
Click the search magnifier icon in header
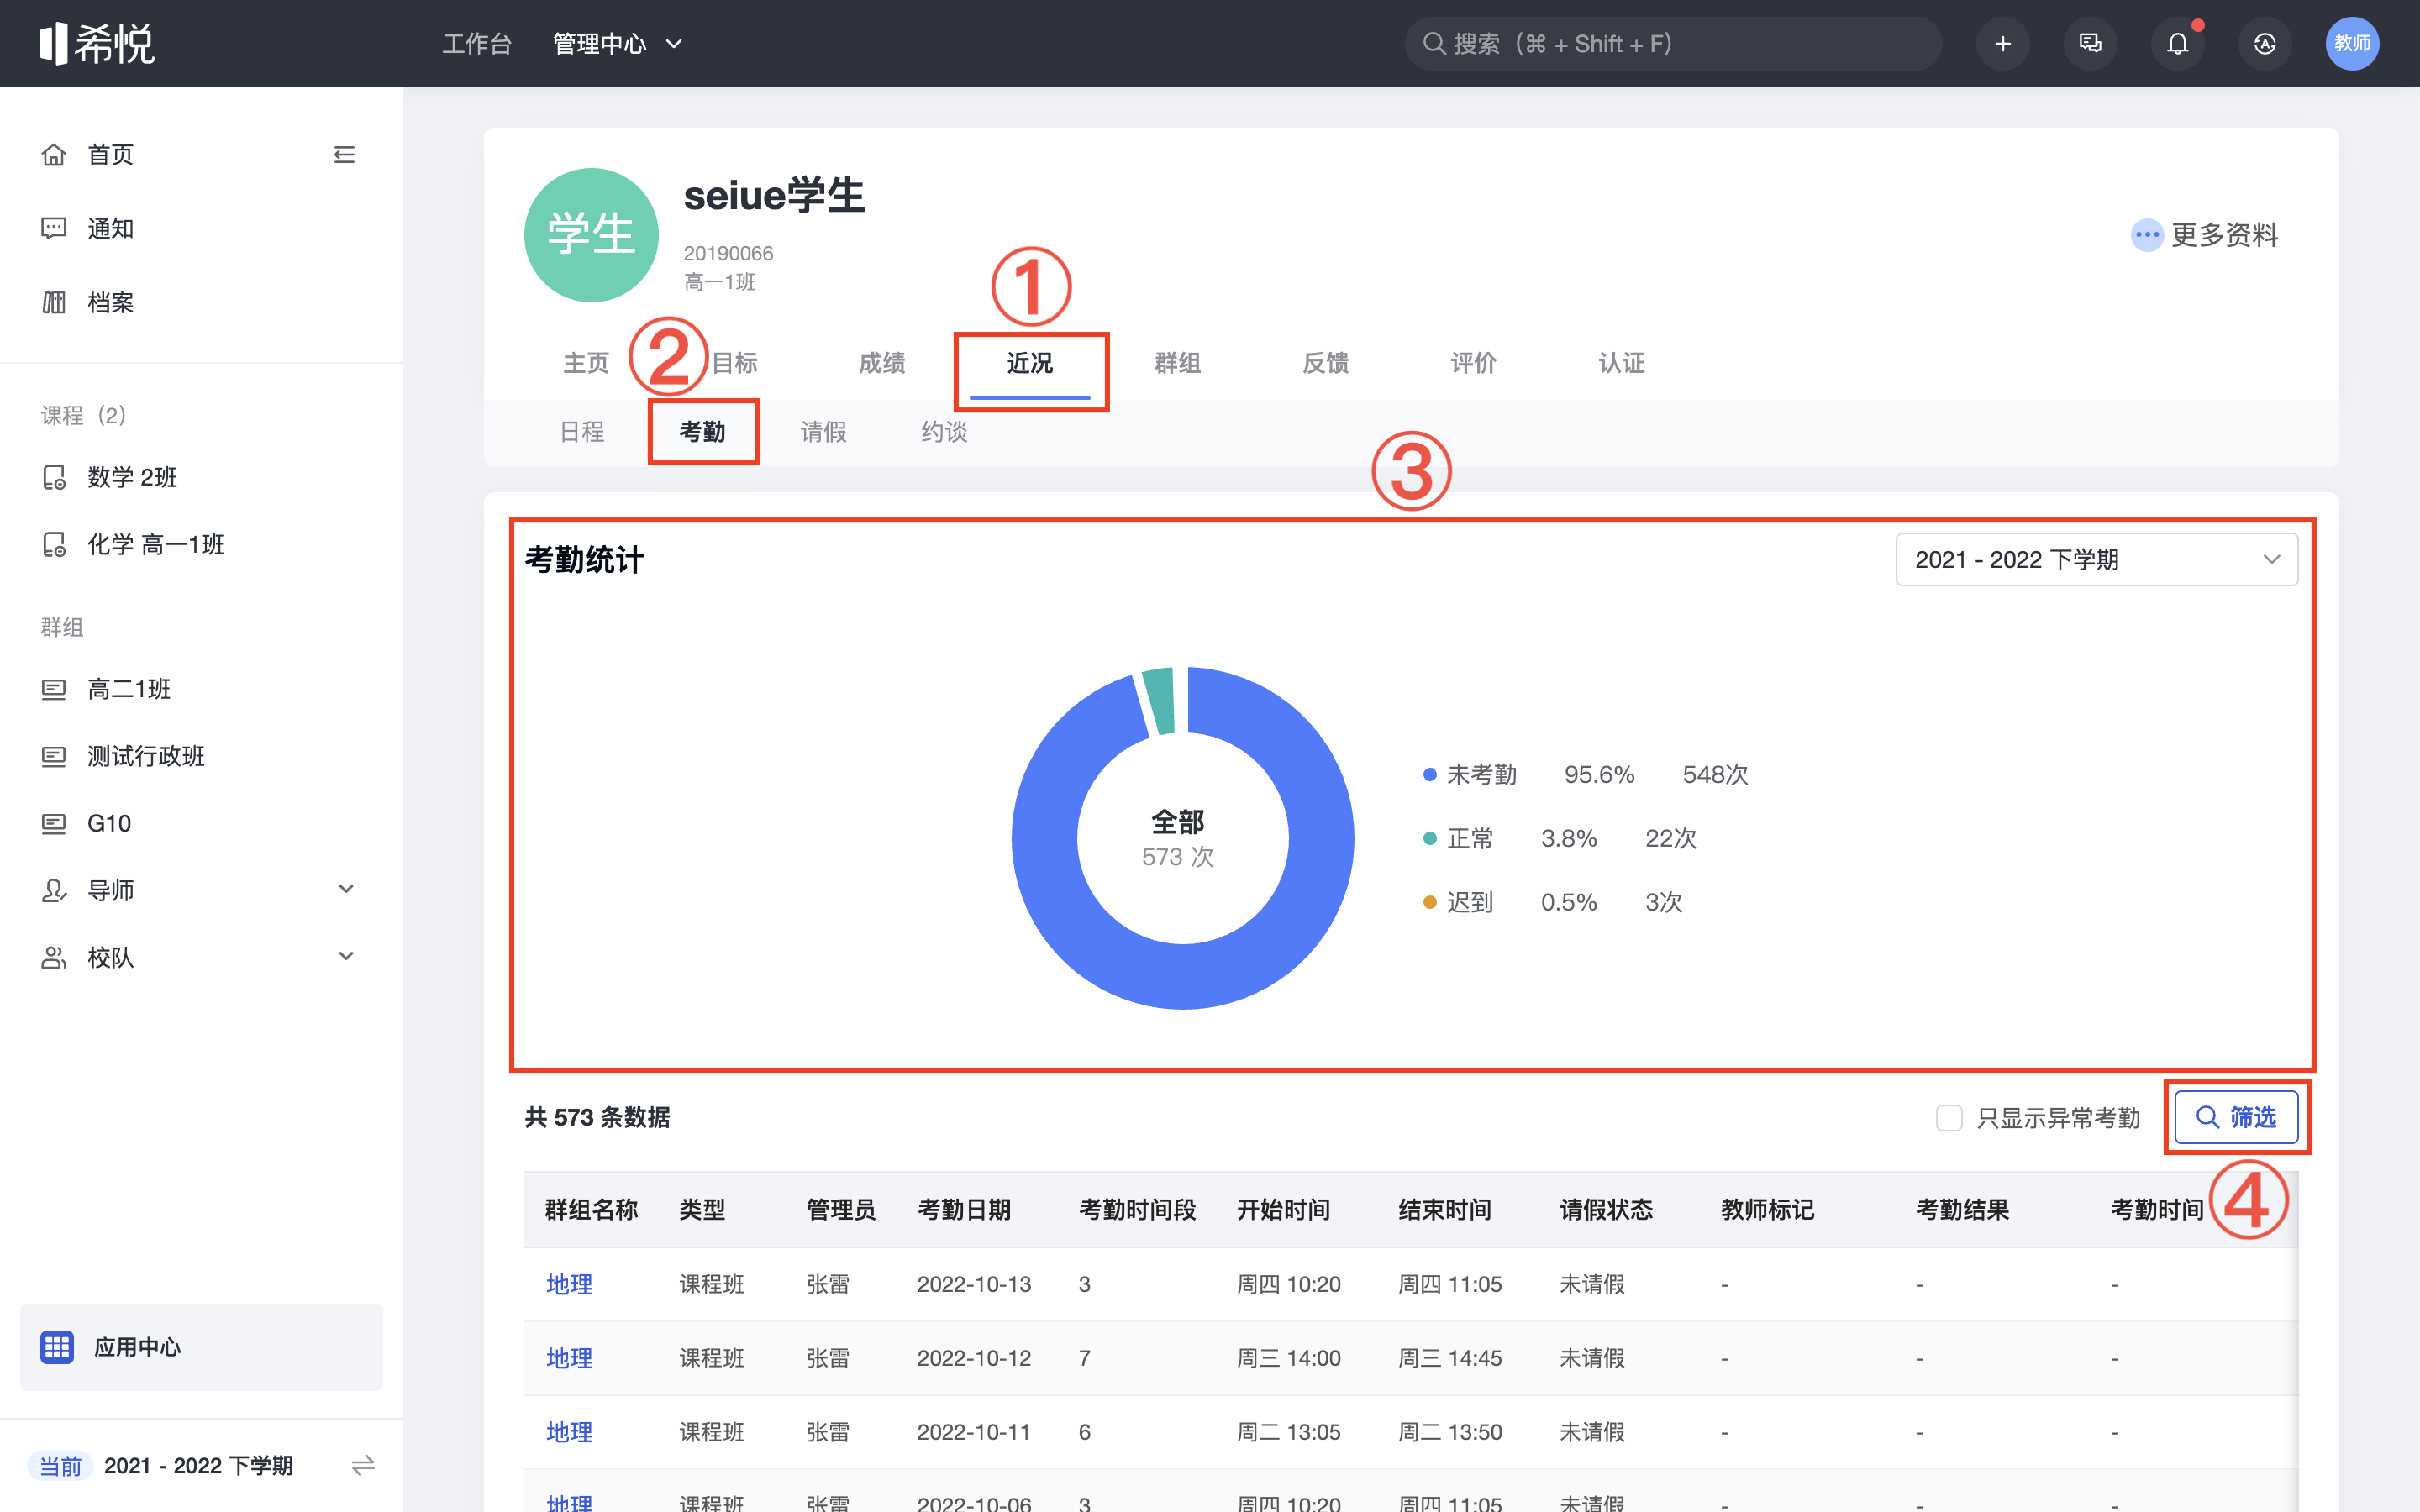(x=1434, y=44)
